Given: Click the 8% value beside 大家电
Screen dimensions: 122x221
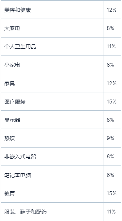Looking at the screenshot, I should click(110, 28).
